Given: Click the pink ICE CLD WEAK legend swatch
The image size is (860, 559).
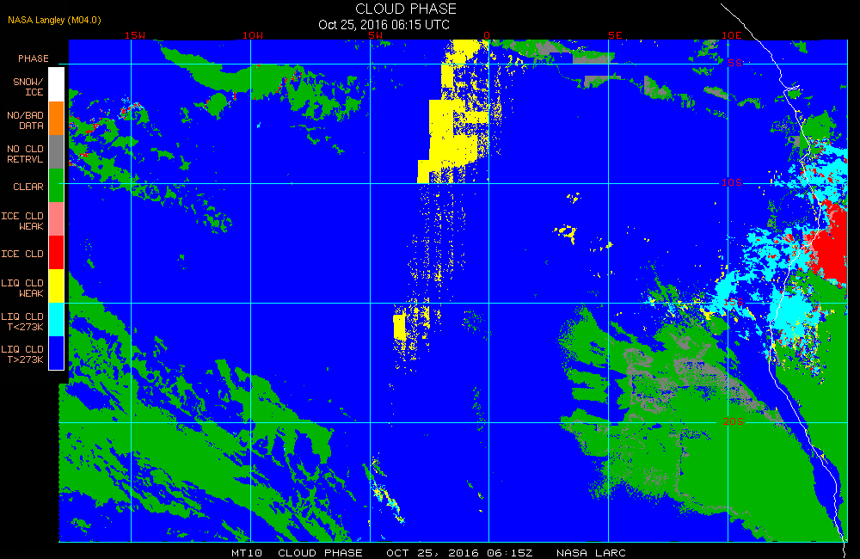Looking at the screenshot, I should (57, 219).
